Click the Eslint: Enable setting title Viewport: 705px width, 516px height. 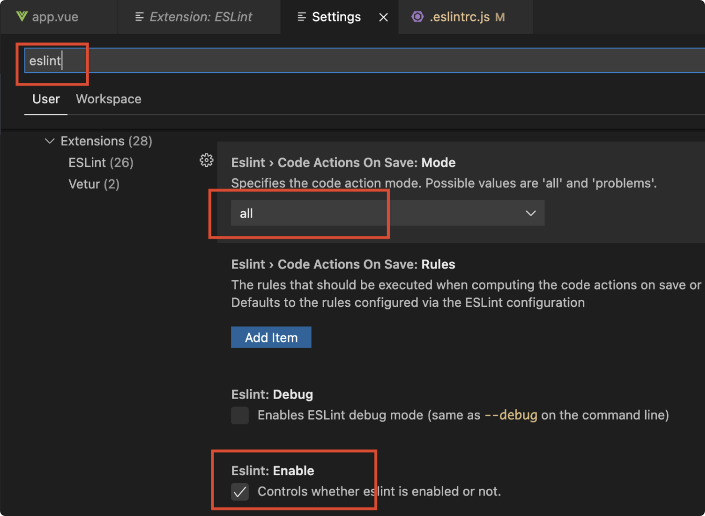pyautogui.click(x=273, y=470)
